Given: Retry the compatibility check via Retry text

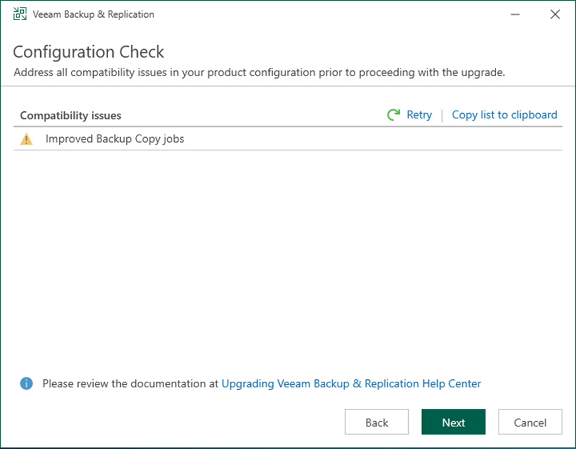Looking at the screenshot, I should [x=419, y=114].
